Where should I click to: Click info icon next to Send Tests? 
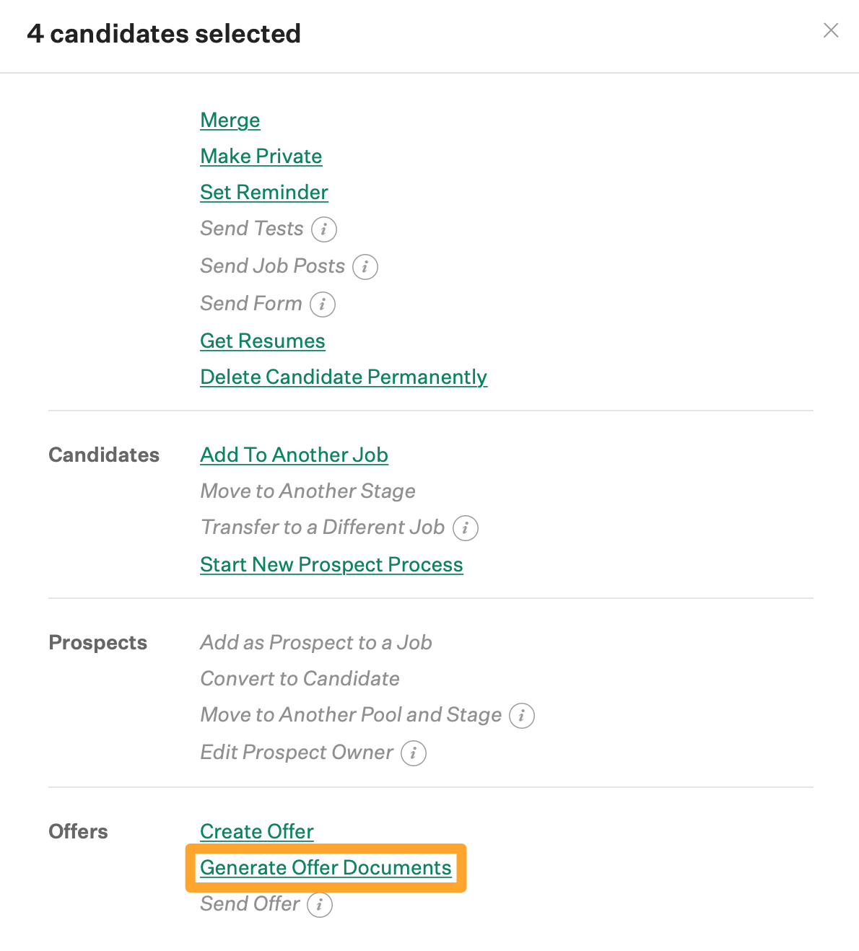[324, 229]
